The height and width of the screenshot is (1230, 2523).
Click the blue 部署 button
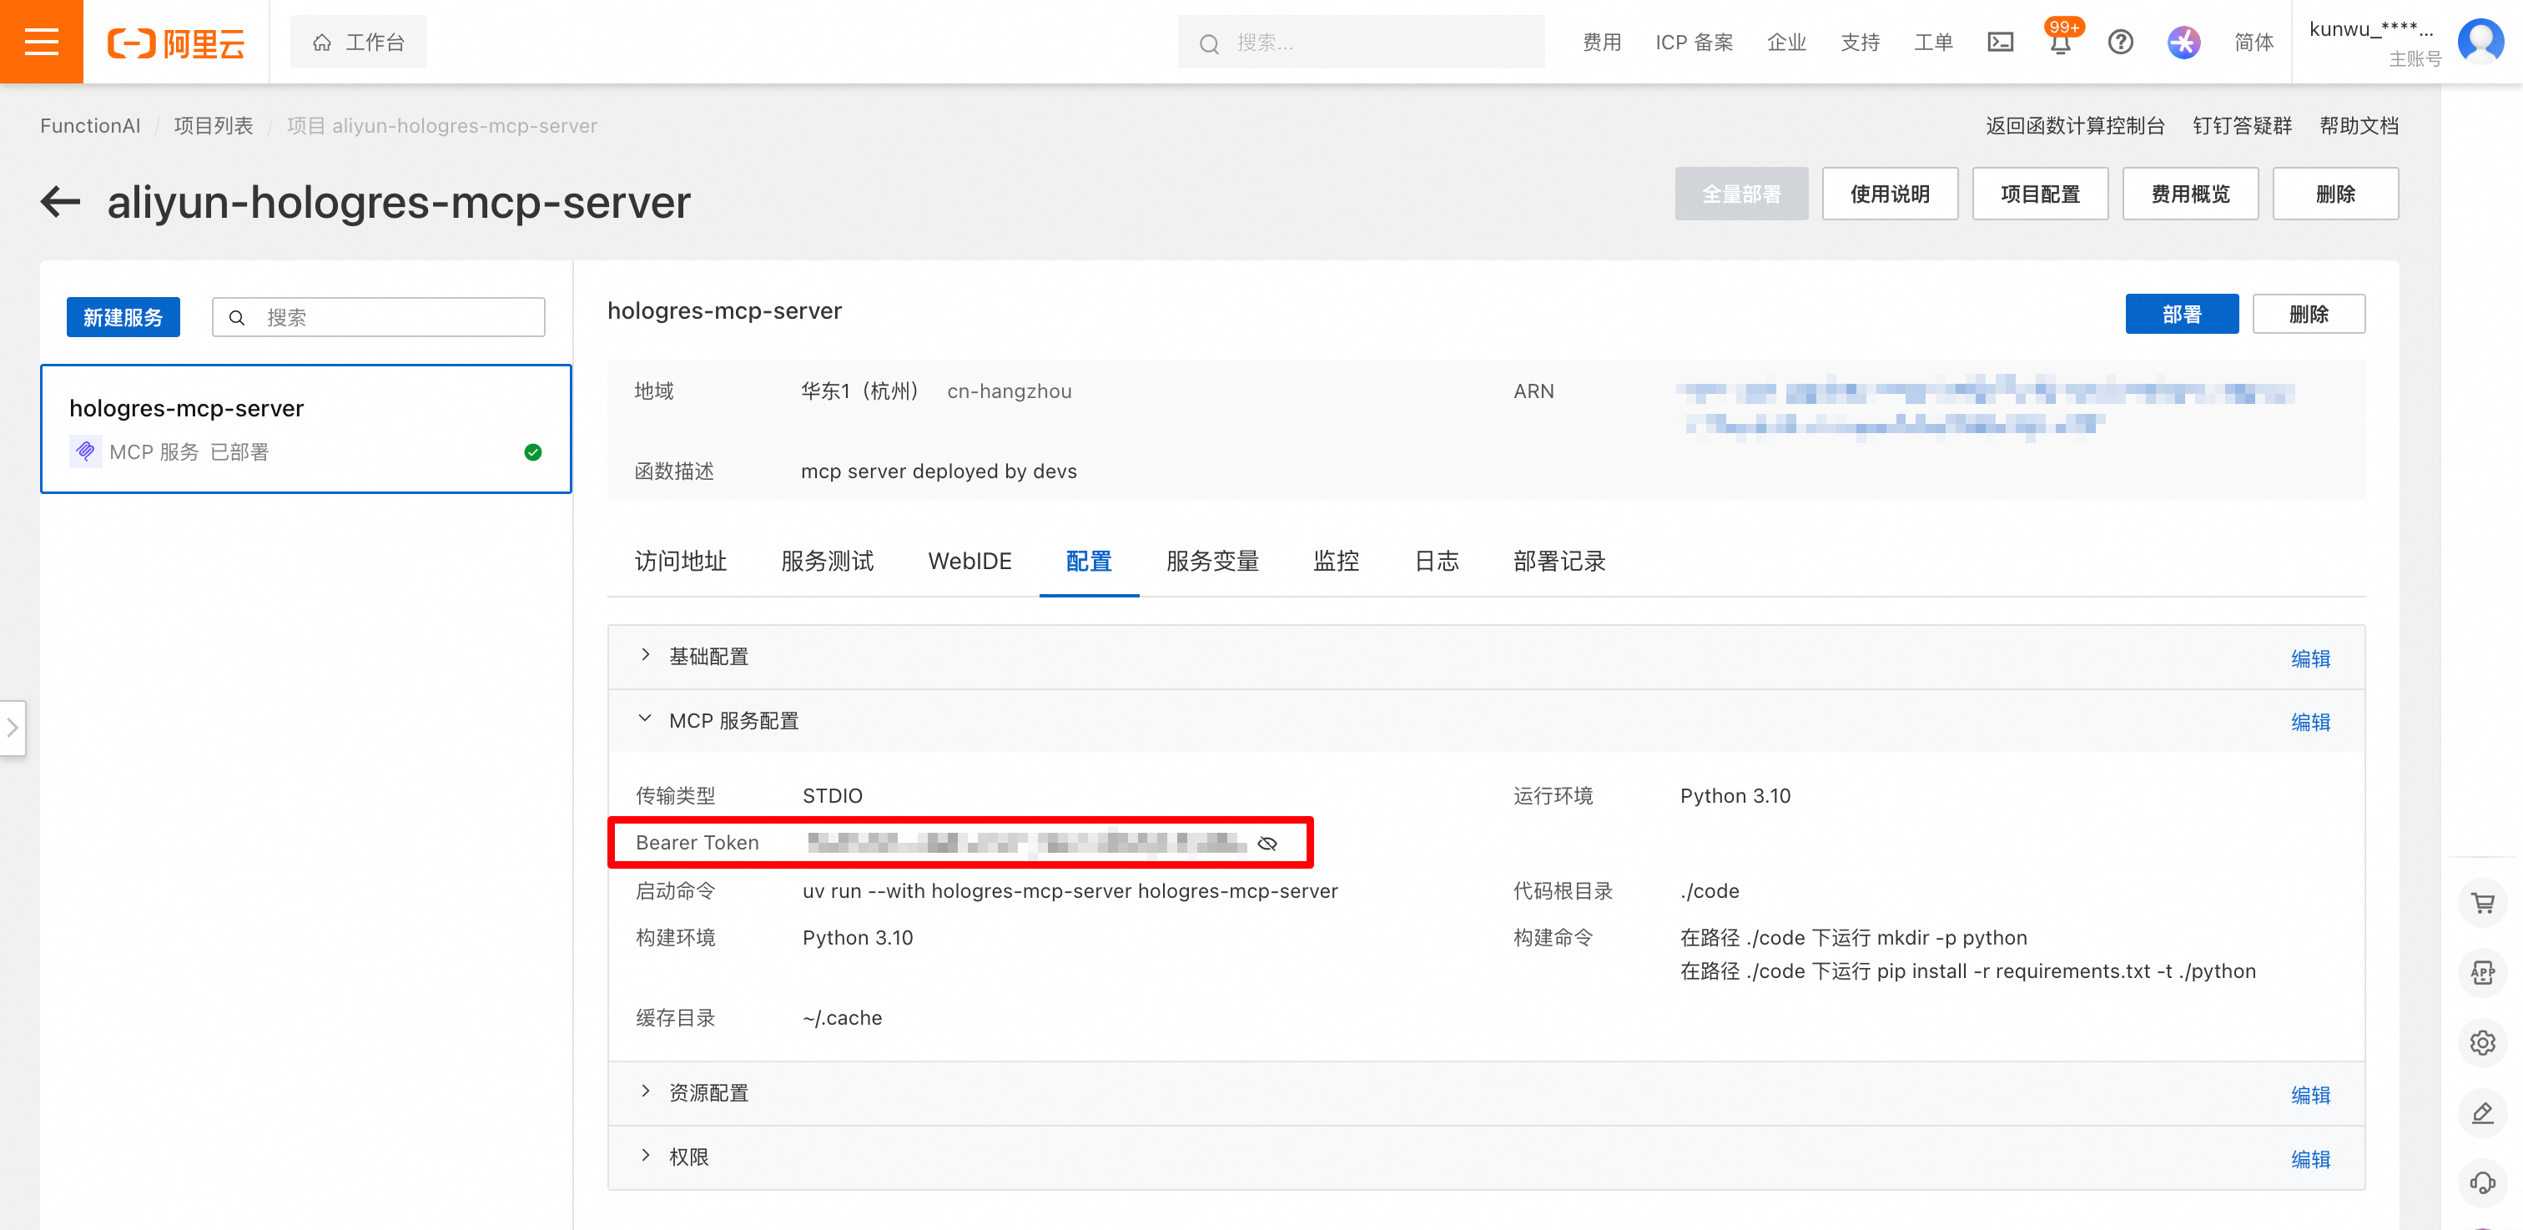pyautogui.click(x=2180, y=315)
